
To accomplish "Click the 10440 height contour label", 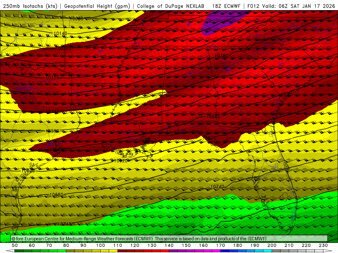I will pos(52,111).
